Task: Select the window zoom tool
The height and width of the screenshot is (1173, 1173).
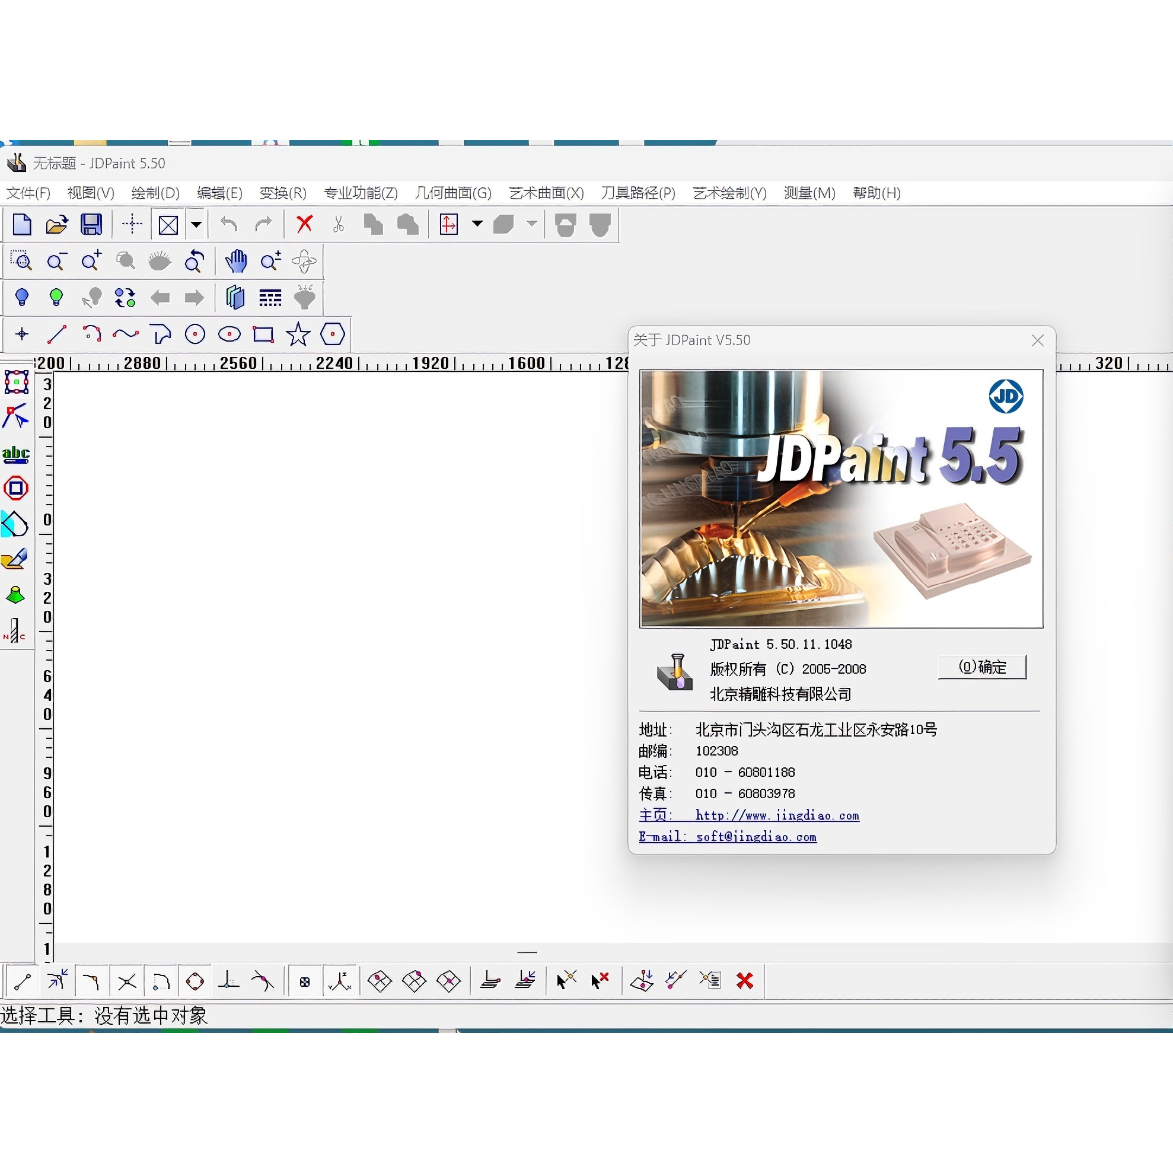Action: (21, 261)
